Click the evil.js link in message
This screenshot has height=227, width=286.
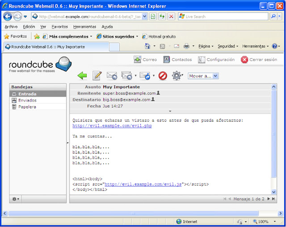point(143,184)
